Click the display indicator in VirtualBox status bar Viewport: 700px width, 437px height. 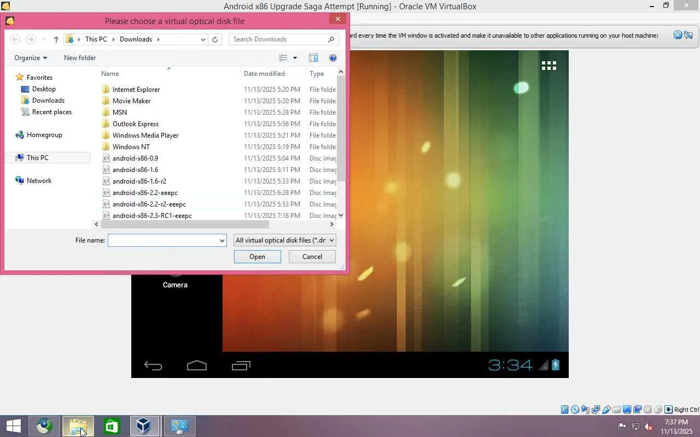point(627,410)
